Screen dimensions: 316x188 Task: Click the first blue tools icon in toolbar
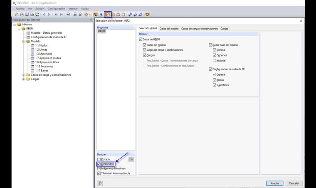130,15
